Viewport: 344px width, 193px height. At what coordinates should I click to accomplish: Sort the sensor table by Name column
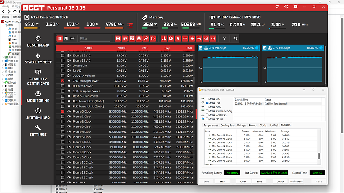coord(88,47)
